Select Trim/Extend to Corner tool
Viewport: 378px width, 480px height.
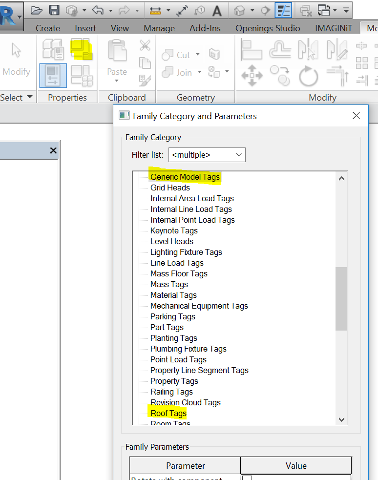click(x=337, y=75)
